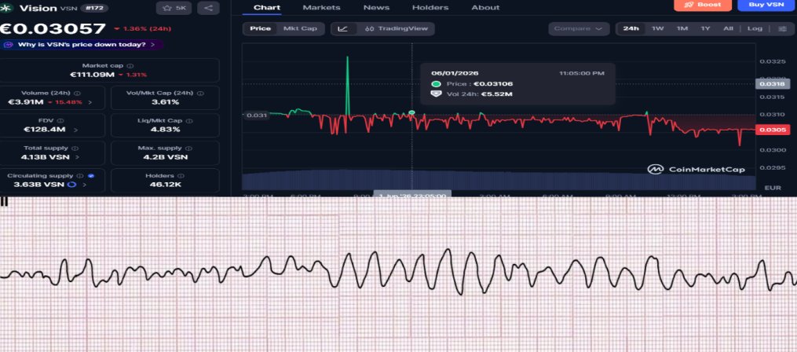Click the #172 rank badge

(x=94, y=8)
